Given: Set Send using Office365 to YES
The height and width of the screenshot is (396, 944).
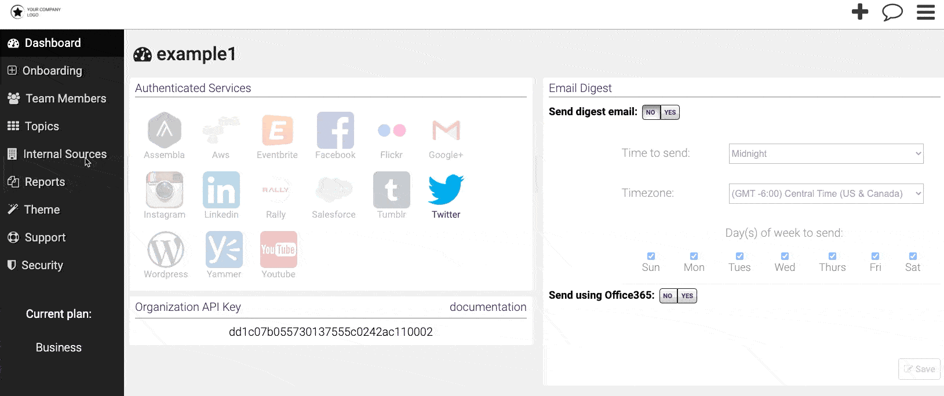Looking at the screenshot, I should 687,296.
